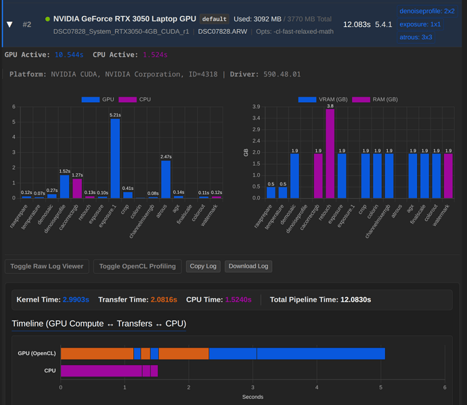Click the watermark RAM bar in memory chart
The image size is (467, 405).
tap(448, 176)
